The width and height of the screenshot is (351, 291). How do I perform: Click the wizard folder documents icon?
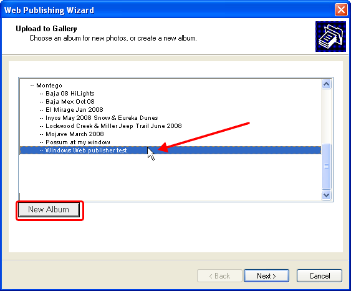[330, 37]
